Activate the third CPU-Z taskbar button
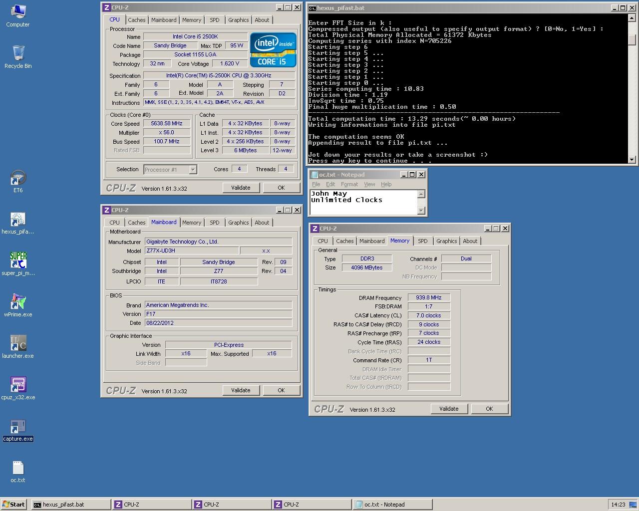 [x=312, y=505]
